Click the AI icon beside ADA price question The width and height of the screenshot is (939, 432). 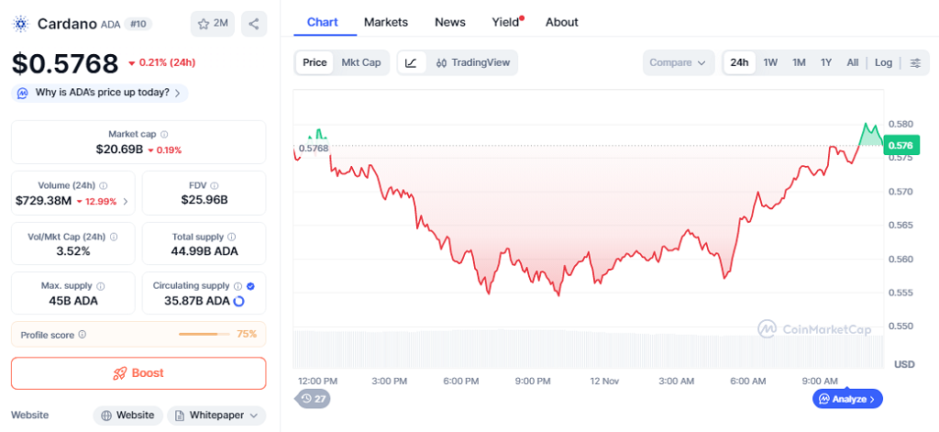[x=23, y=93]
